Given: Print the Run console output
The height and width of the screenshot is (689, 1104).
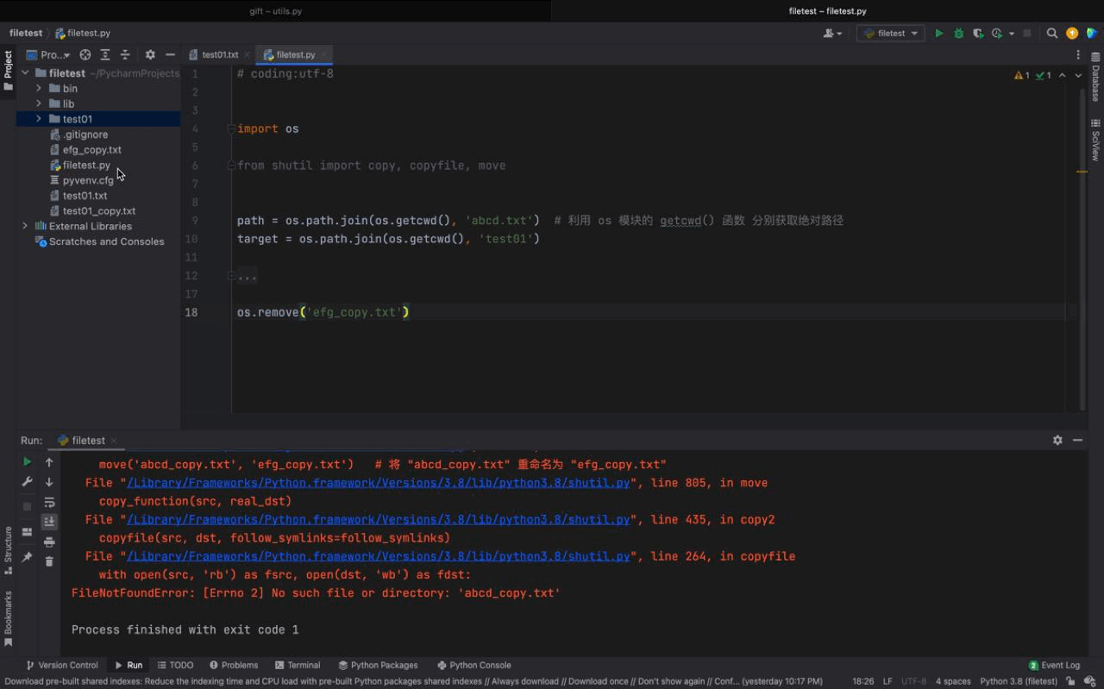Looking at the screenshot, I should tap(49, 542).
